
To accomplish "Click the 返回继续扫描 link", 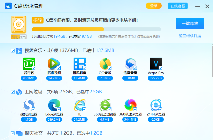I will click(190, 36).
